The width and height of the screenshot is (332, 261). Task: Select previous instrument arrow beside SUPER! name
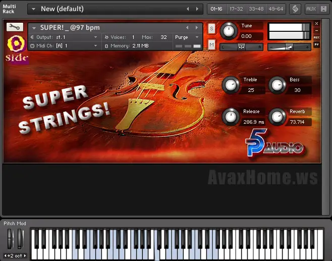(187, 28)
